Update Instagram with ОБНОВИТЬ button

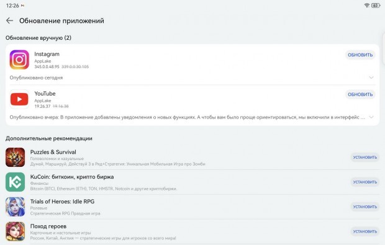click(360, 55)
